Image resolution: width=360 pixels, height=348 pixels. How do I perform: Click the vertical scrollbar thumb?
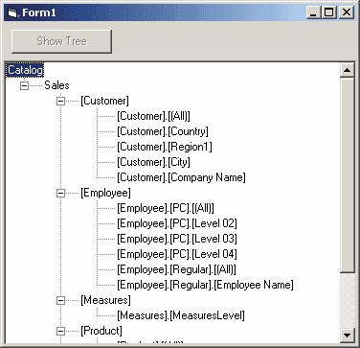[x=347, y=175]
